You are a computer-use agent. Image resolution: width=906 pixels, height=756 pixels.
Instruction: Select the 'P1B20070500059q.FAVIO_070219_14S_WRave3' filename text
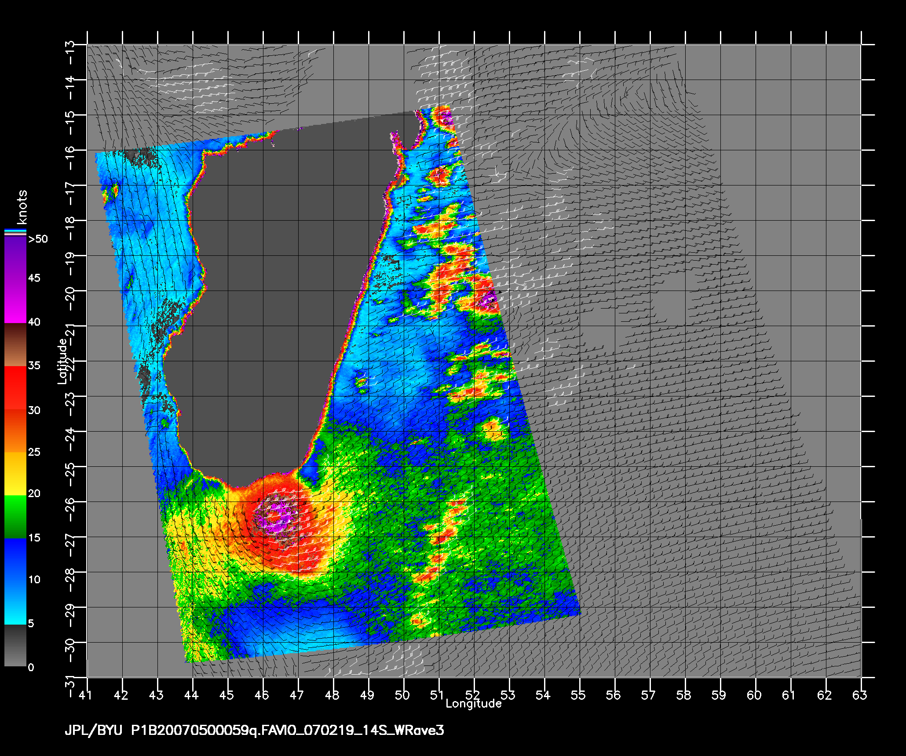[x=288, y=731]
